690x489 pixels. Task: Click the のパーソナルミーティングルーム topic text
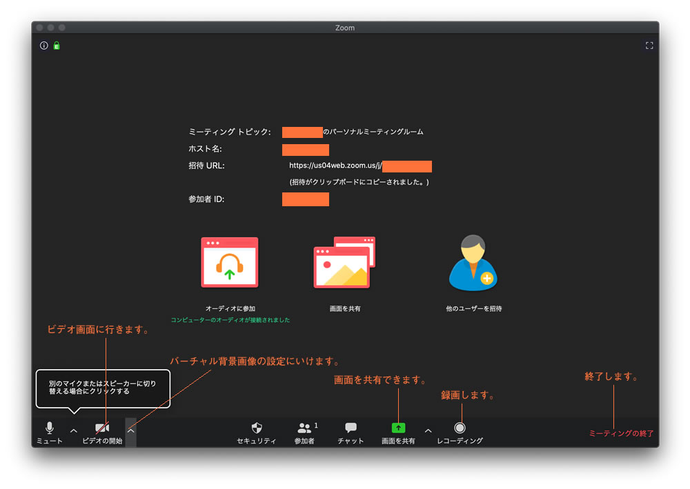(x=373, y=132)
